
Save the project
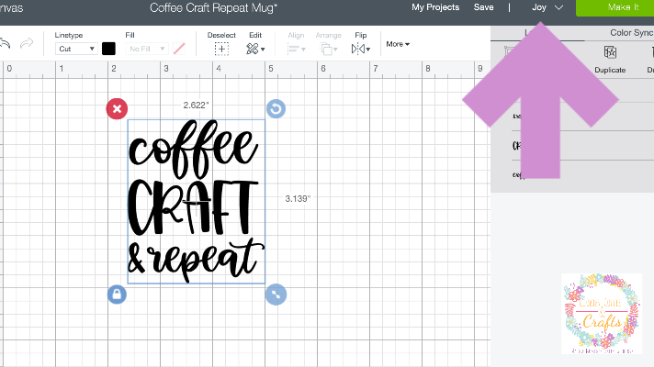pos(483,7)
